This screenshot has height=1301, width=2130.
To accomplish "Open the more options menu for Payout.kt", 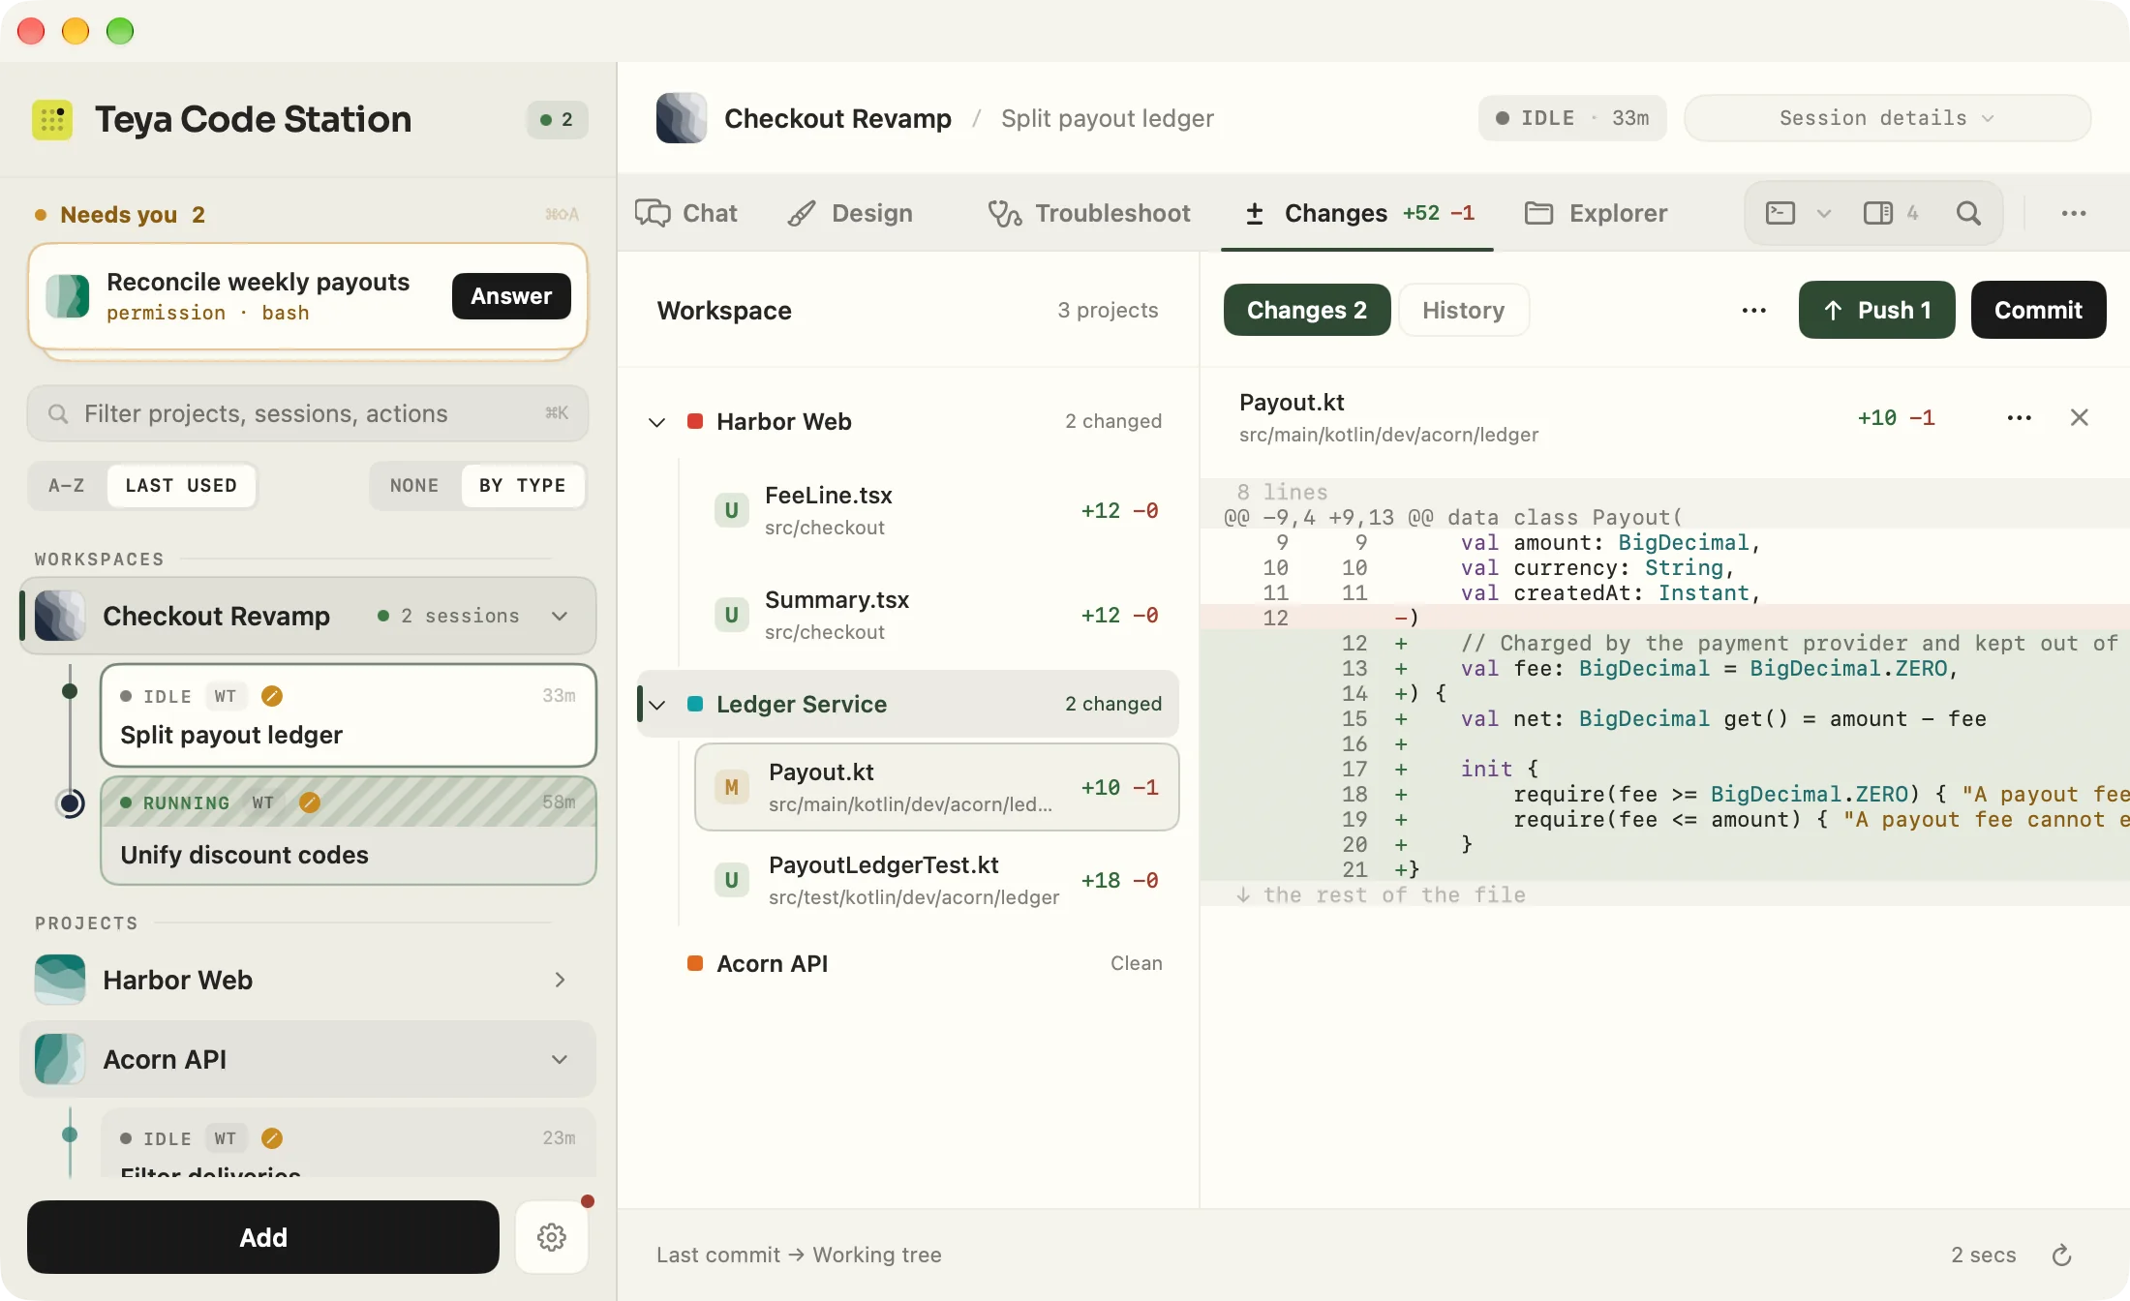I will click(2019, 417).
